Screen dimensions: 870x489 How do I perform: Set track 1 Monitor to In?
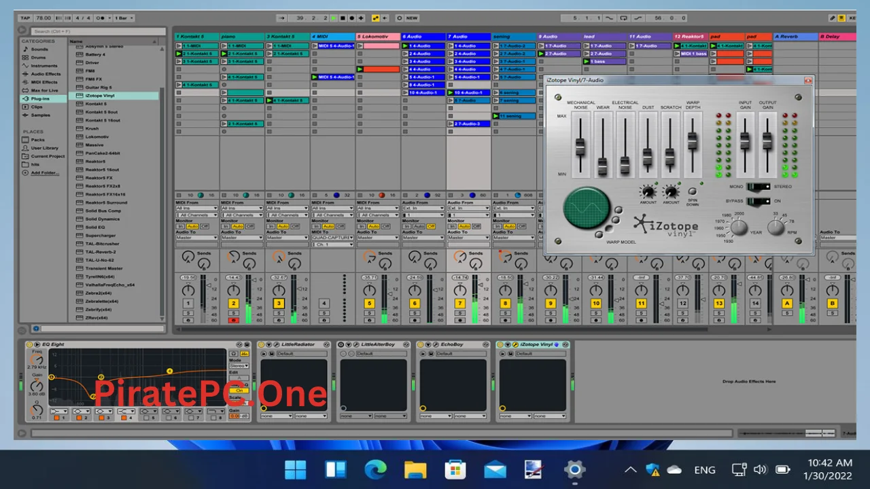coord(180,226)
